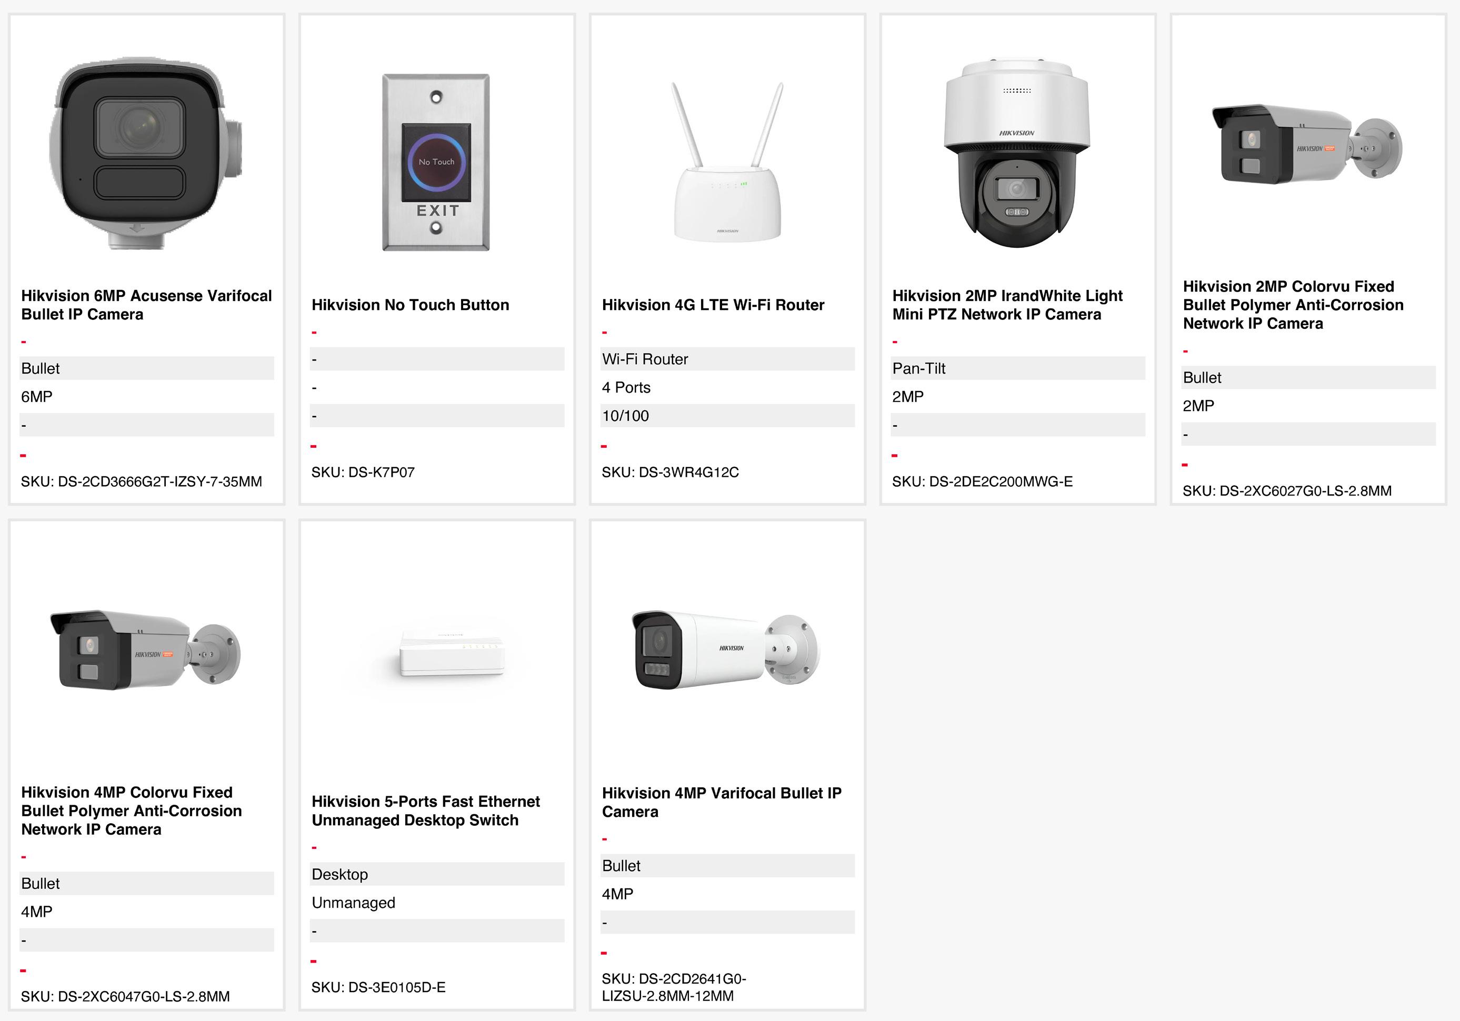The image size is (1460, 1021).
Task: Open the 4MP Varifocal Bullet IP Camera title
Action: [x=722, y=802]
